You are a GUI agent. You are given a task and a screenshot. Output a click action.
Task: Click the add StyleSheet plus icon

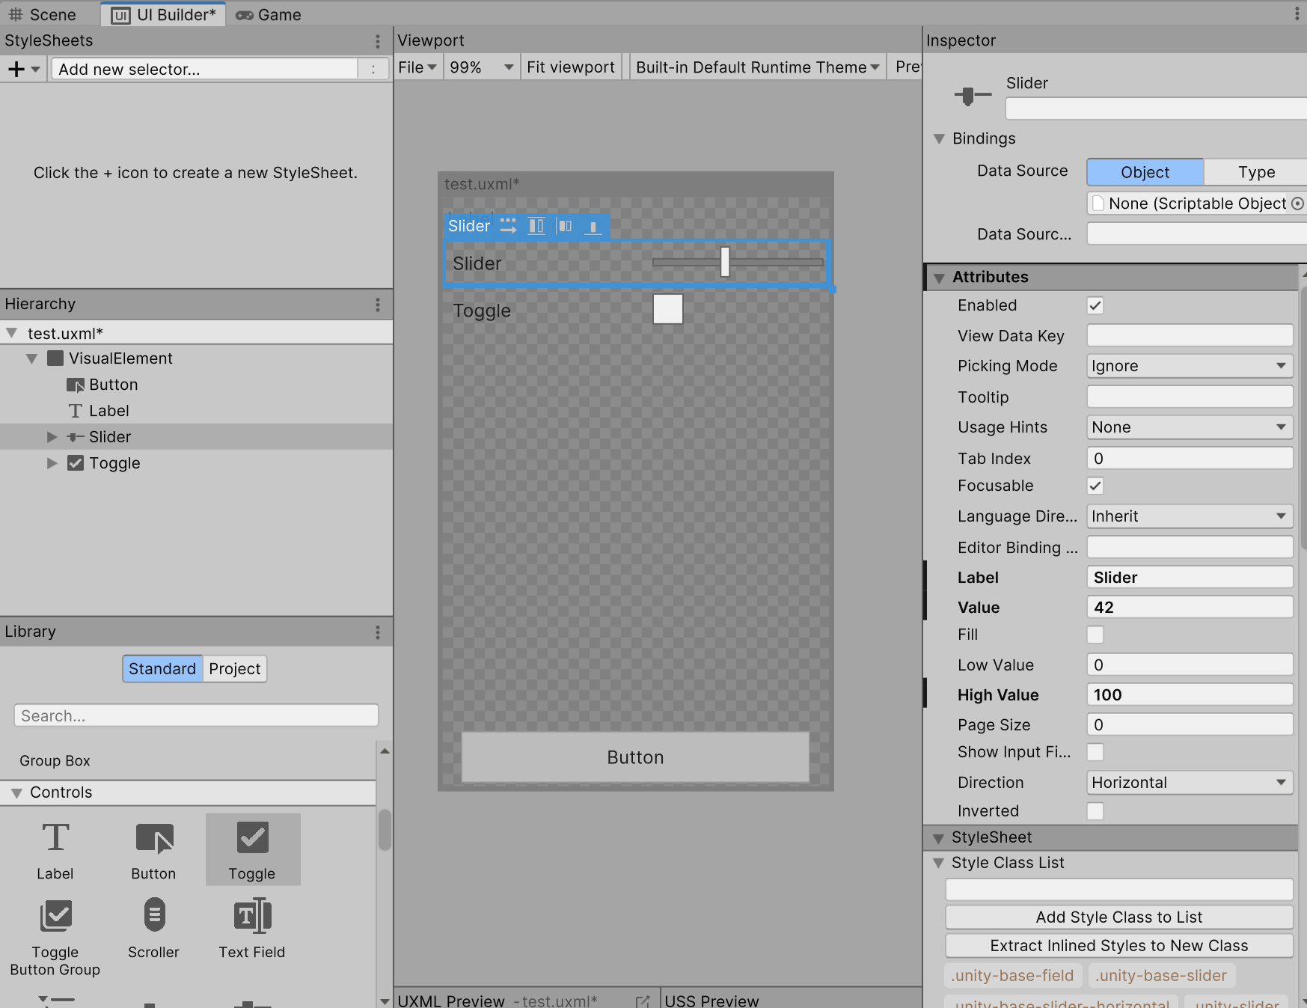click(x=16, y=70)
